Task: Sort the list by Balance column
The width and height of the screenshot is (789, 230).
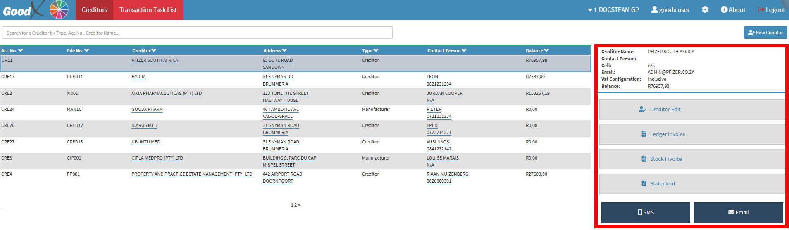Action: click(537, 51)
